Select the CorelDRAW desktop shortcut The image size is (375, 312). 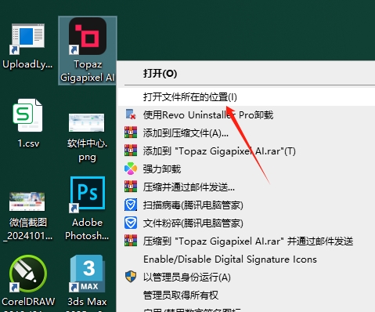(x=28, y=274)
